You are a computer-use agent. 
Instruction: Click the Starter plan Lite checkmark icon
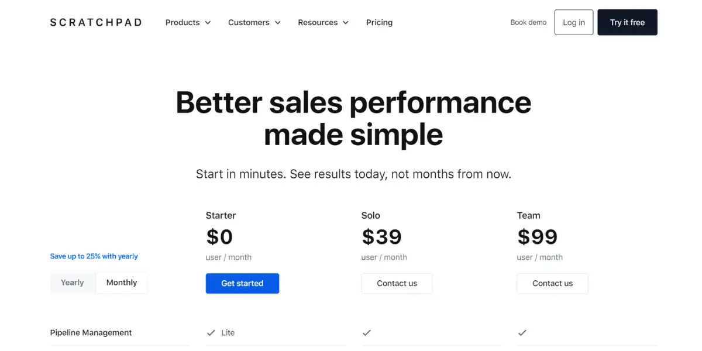click(x=211, y=333)
